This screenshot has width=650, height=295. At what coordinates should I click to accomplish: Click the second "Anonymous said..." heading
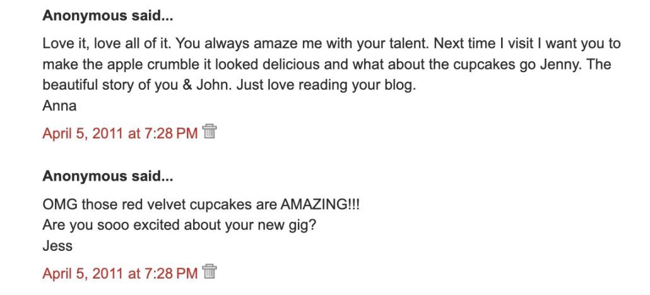point(107,177)
